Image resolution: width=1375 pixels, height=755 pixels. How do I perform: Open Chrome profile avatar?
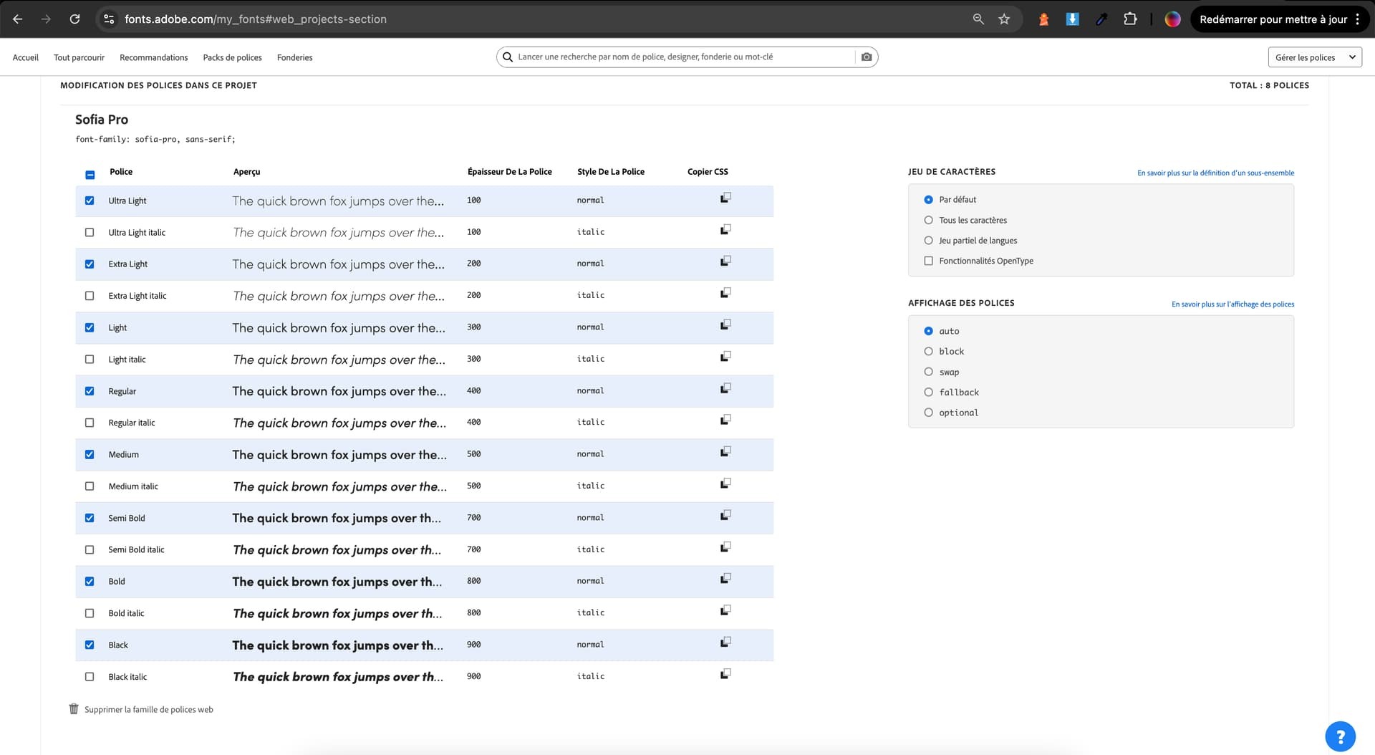[x=1172, y=19]
